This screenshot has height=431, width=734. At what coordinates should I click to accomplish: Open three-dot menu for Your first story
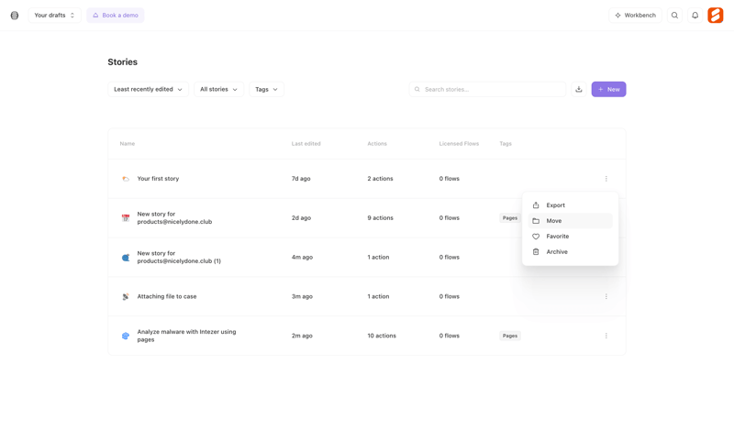pos(606,179)
